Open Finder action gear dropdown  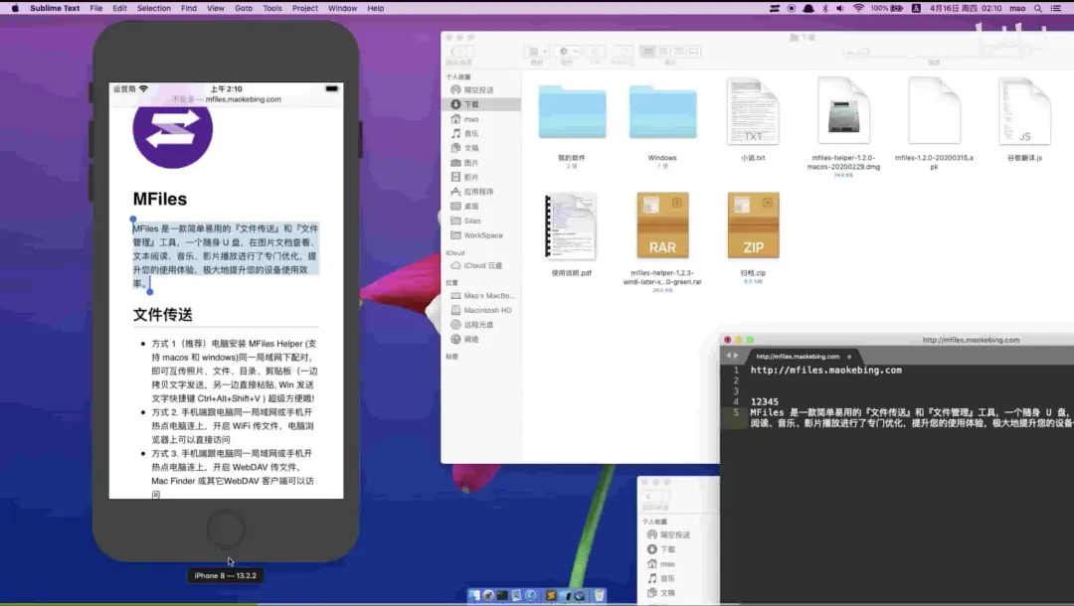tap(567, 52)
